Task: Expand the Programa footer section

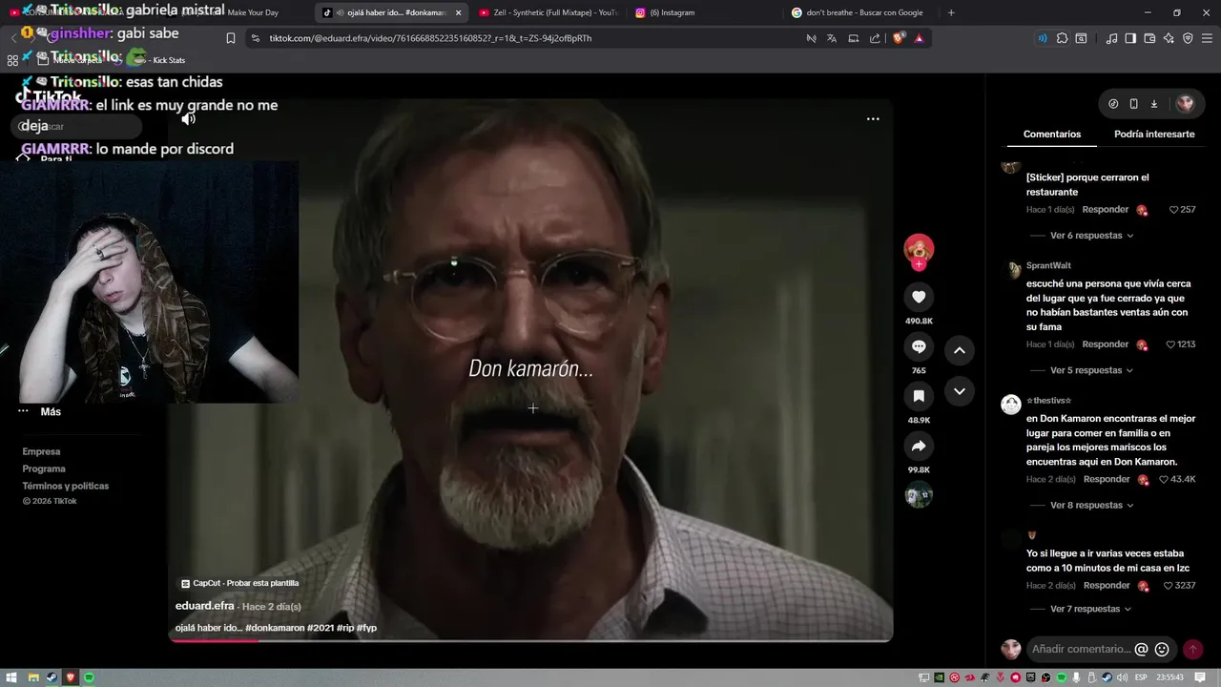Action: point(44,469)
